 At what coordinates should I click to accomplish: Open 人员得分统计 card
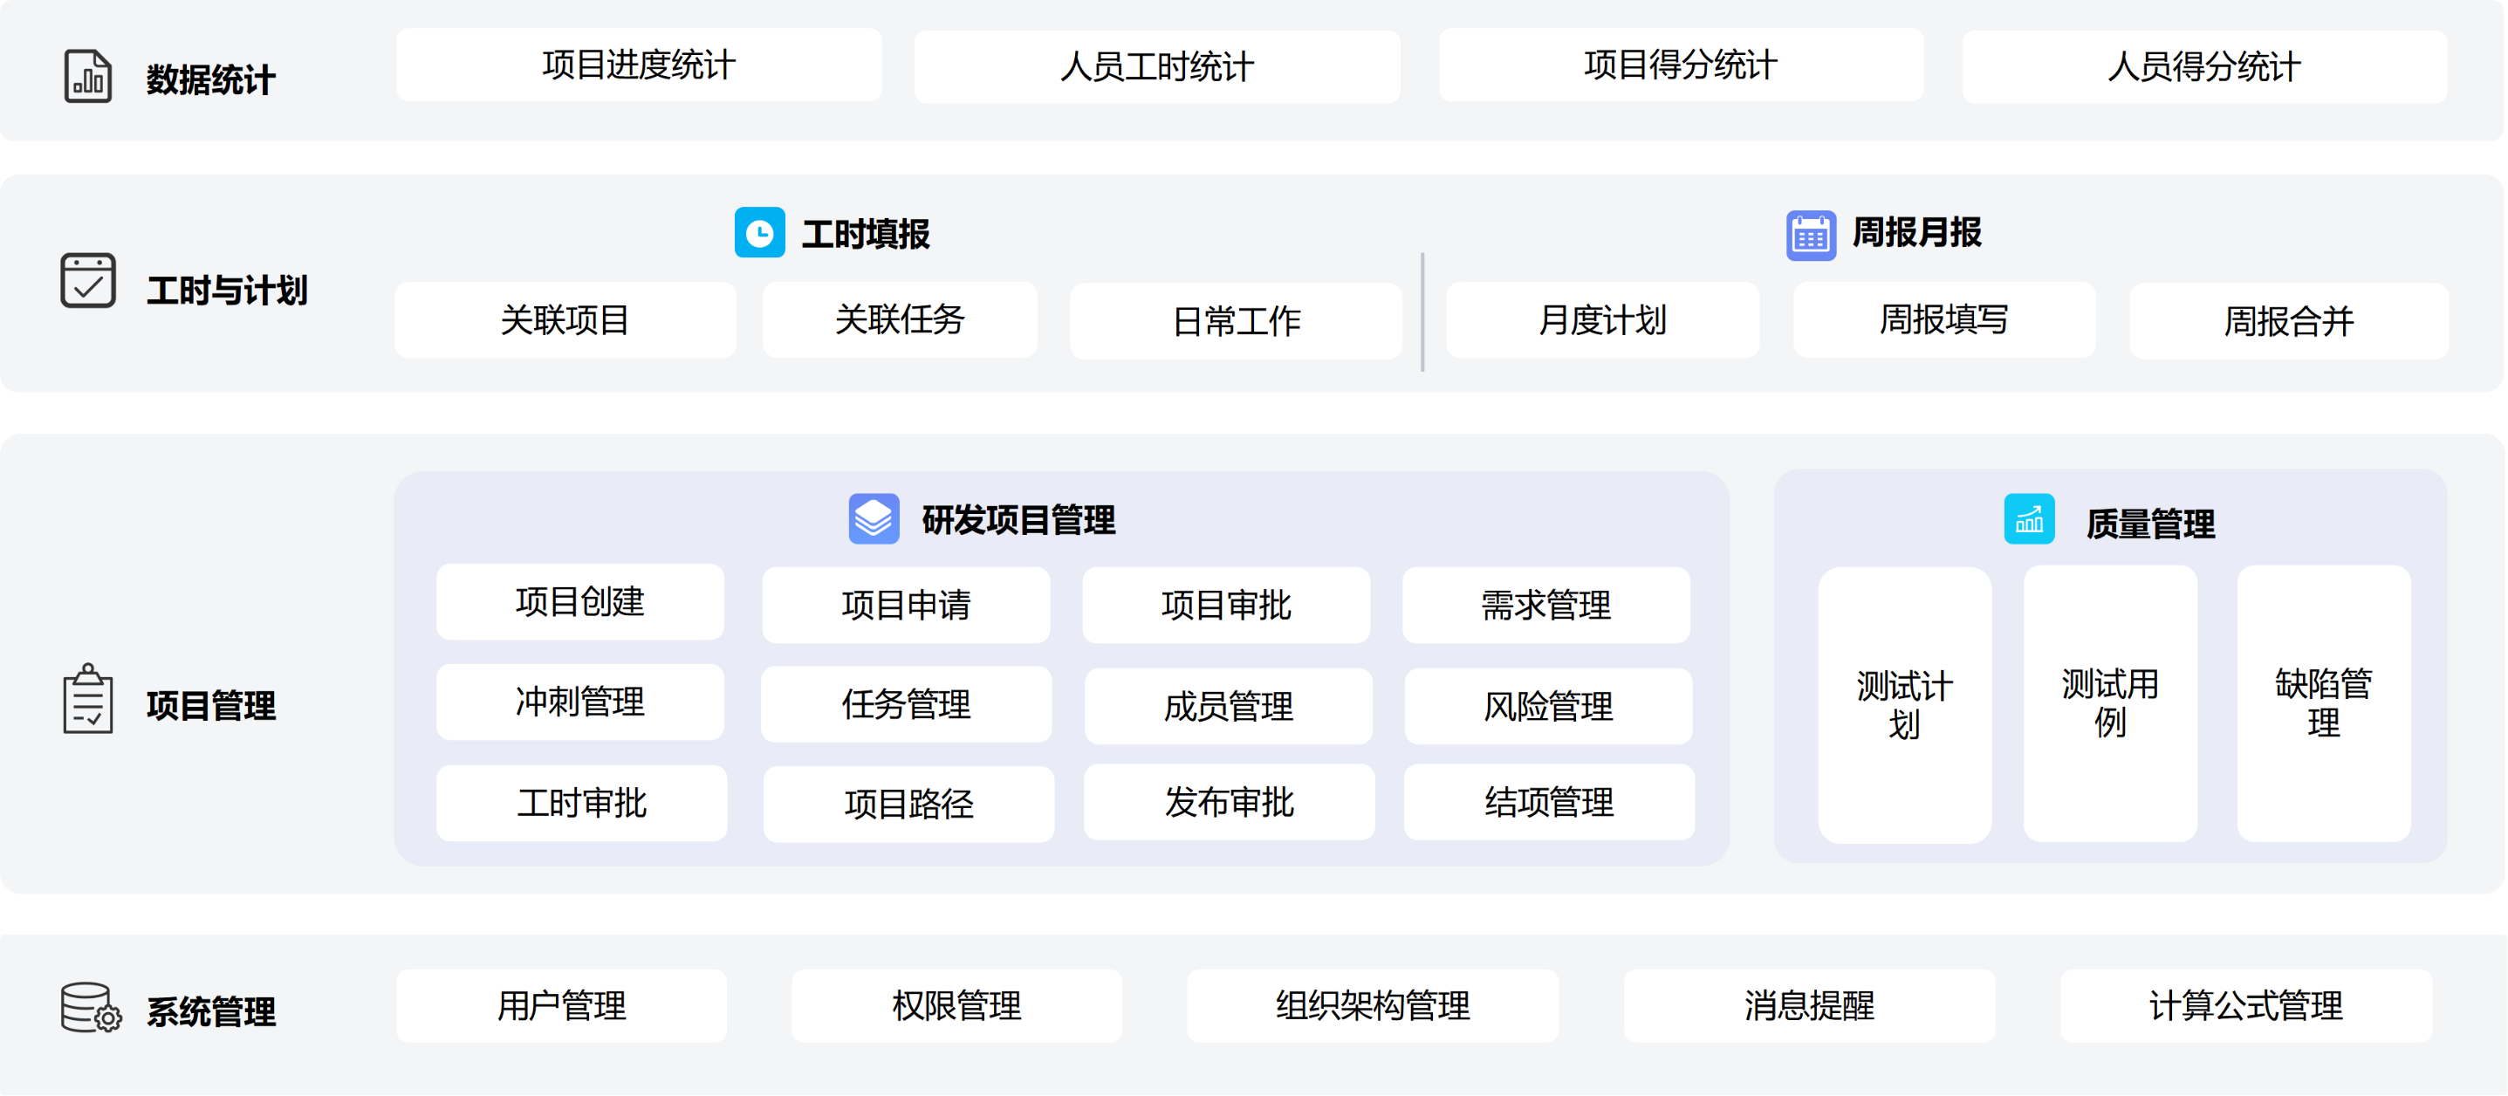coord(2204,67)
